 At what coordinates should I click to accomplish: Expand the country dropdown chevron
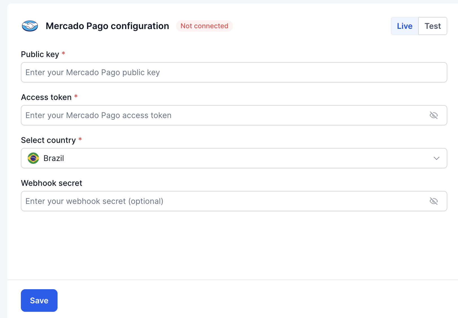[436, 158]
